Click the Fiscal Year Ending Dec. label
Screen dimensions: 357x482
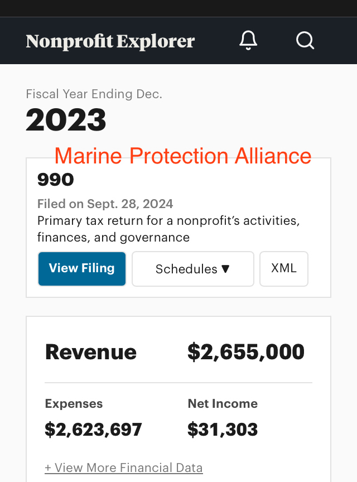(x=94, y=94)
